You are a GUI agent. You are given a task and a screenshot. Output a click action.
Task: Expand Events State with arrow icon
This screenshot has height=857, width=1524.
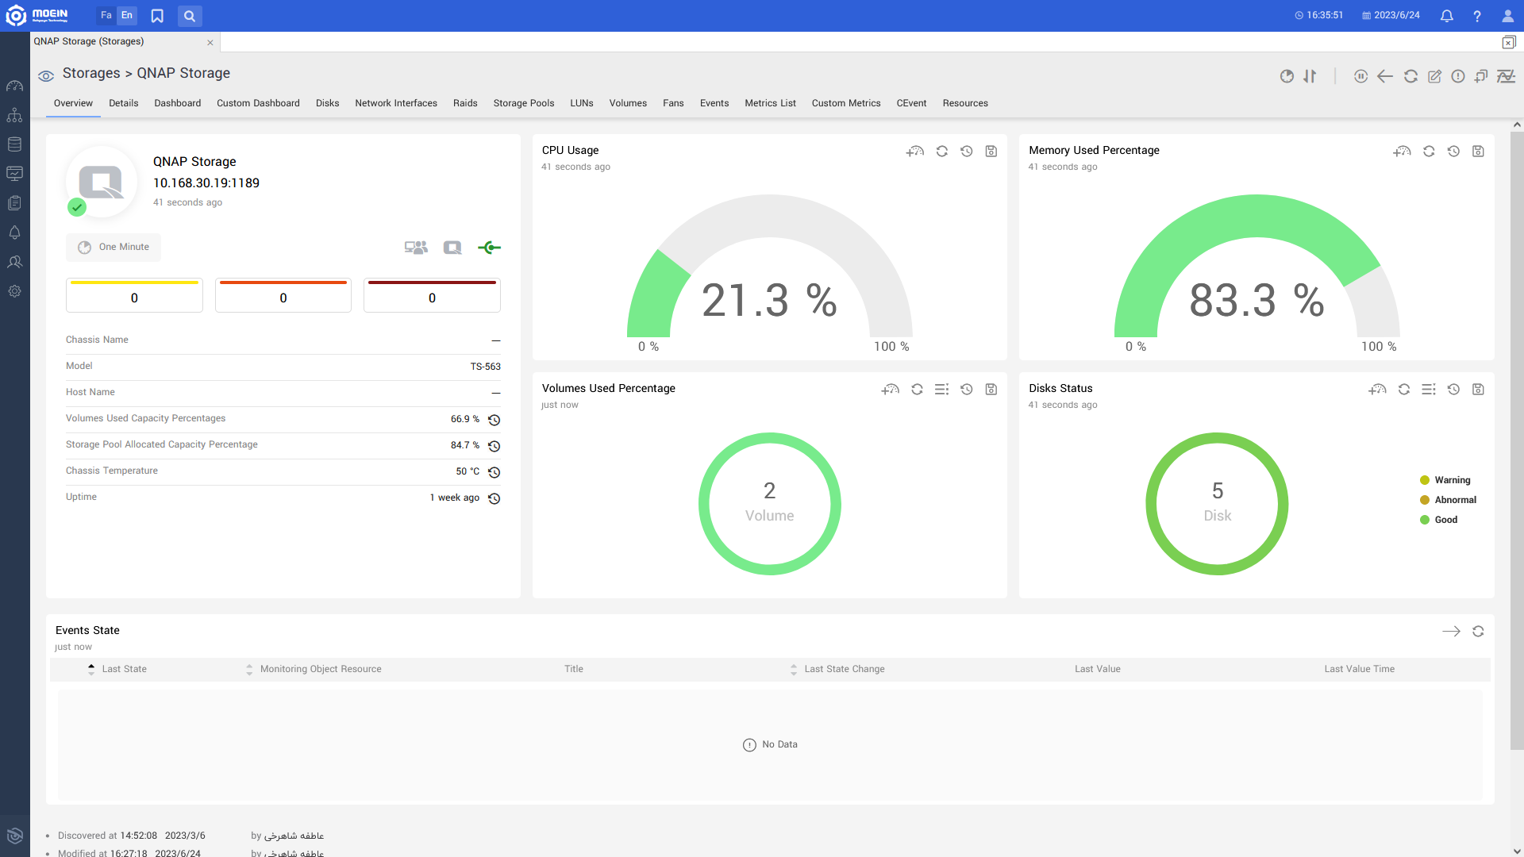point(1451,632)
